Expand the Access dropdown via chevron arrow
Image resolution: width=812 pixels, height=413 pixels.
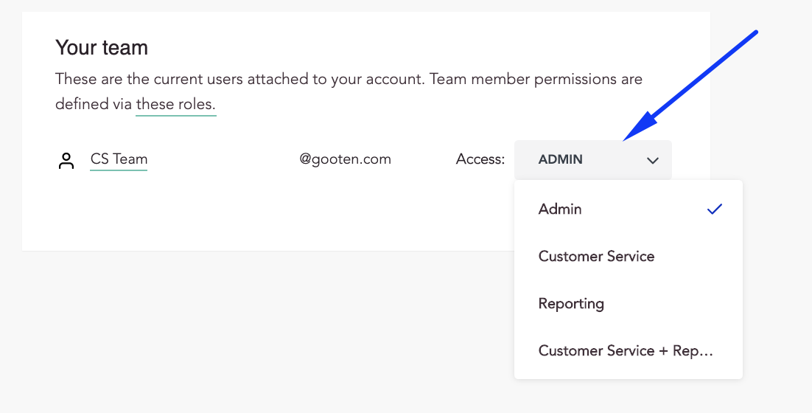[652, 161]
